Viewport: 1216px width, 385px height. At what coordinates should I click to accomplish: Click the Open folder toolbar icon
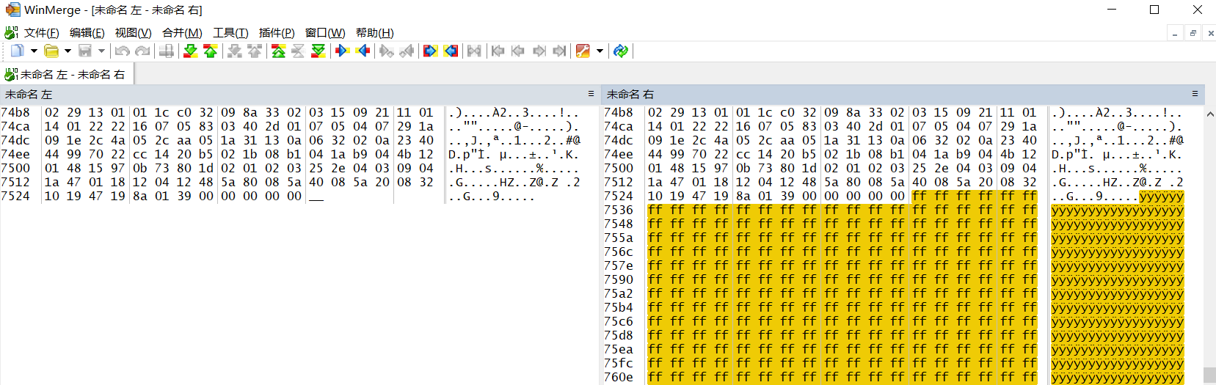51,51
